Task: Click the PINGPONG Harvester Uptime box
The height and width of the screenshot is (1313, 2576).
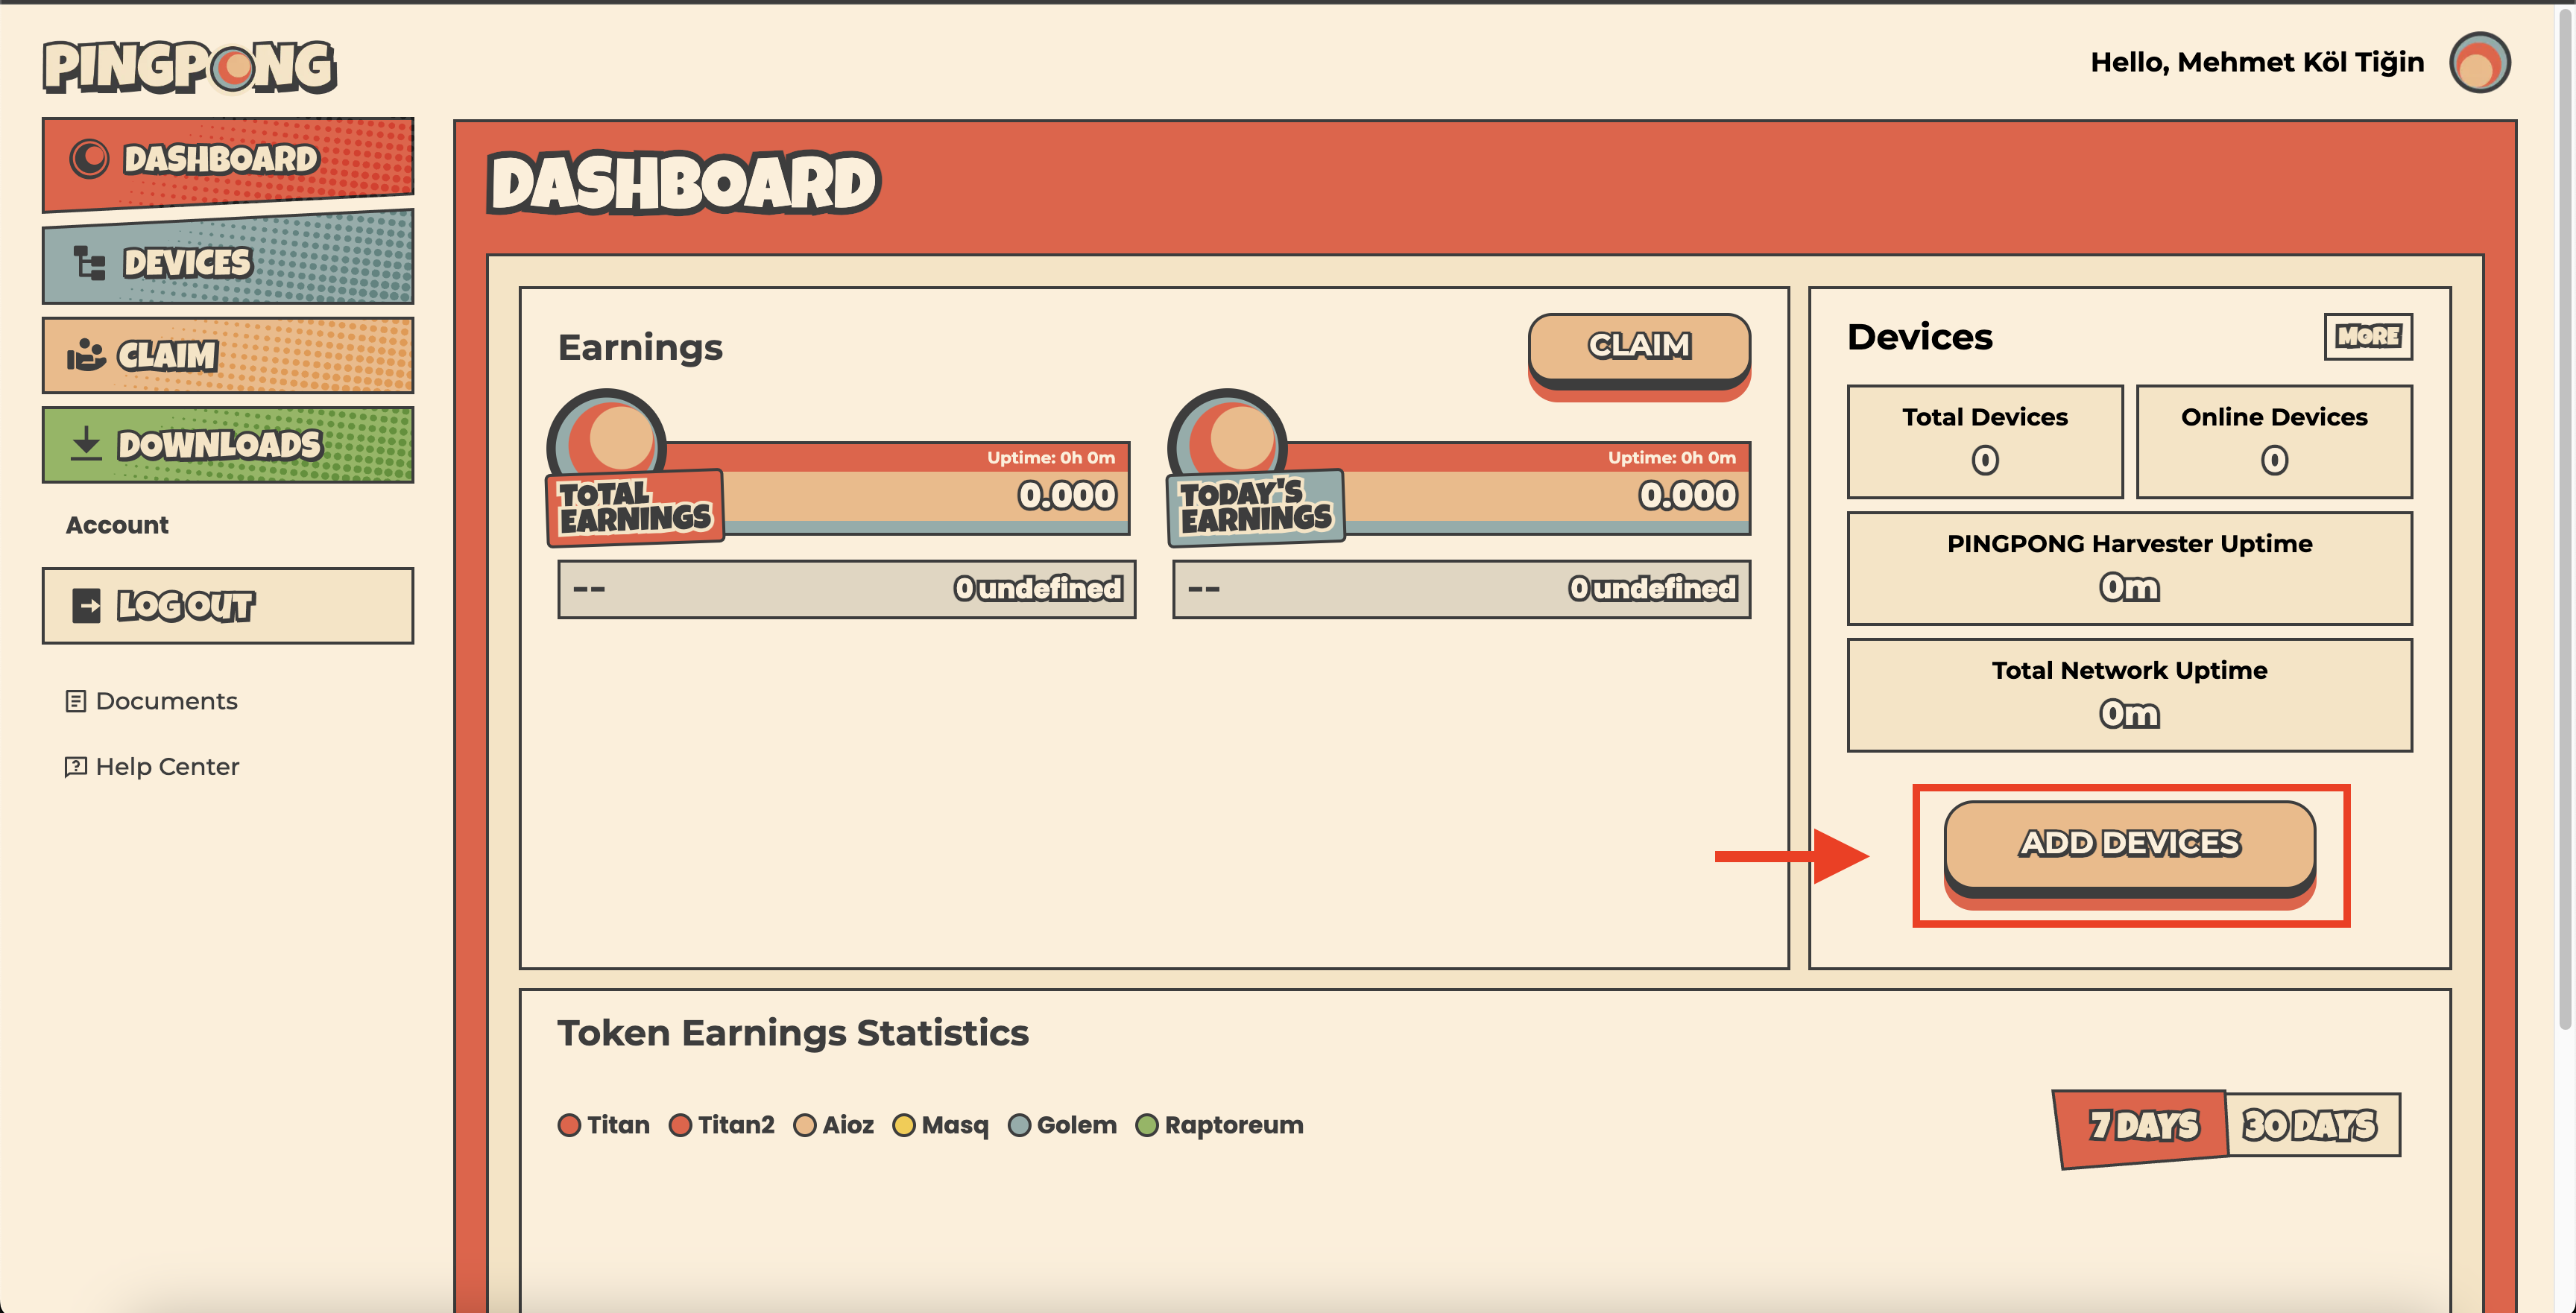Action: [2130, 568]
